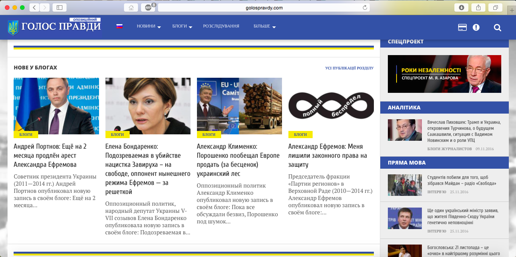Reload the page with refresh icon
The width and height of the screenshot is (516, 257).
(x=365, y=8)
